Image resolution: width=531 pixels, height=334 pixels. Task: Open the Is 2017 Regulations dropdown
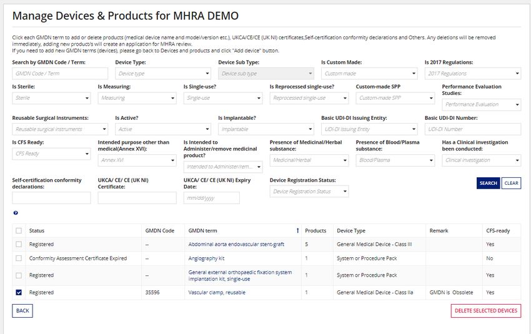point(473,74)
